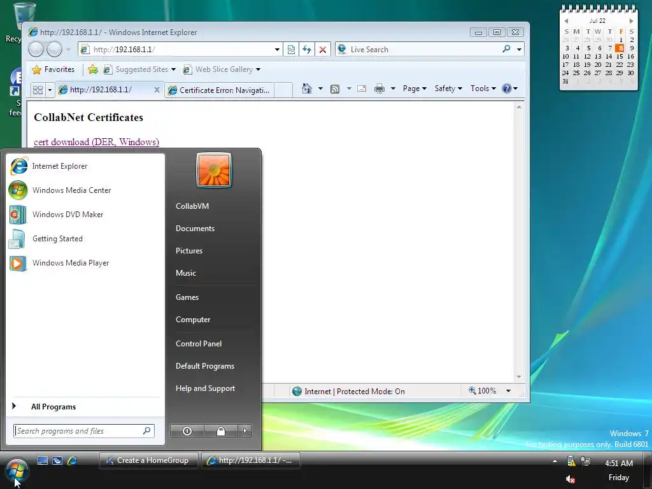This screenshot has height=489, width=652.
Task: Close the http://192.168.1.1/ tab
Action: tap(157, 90)
